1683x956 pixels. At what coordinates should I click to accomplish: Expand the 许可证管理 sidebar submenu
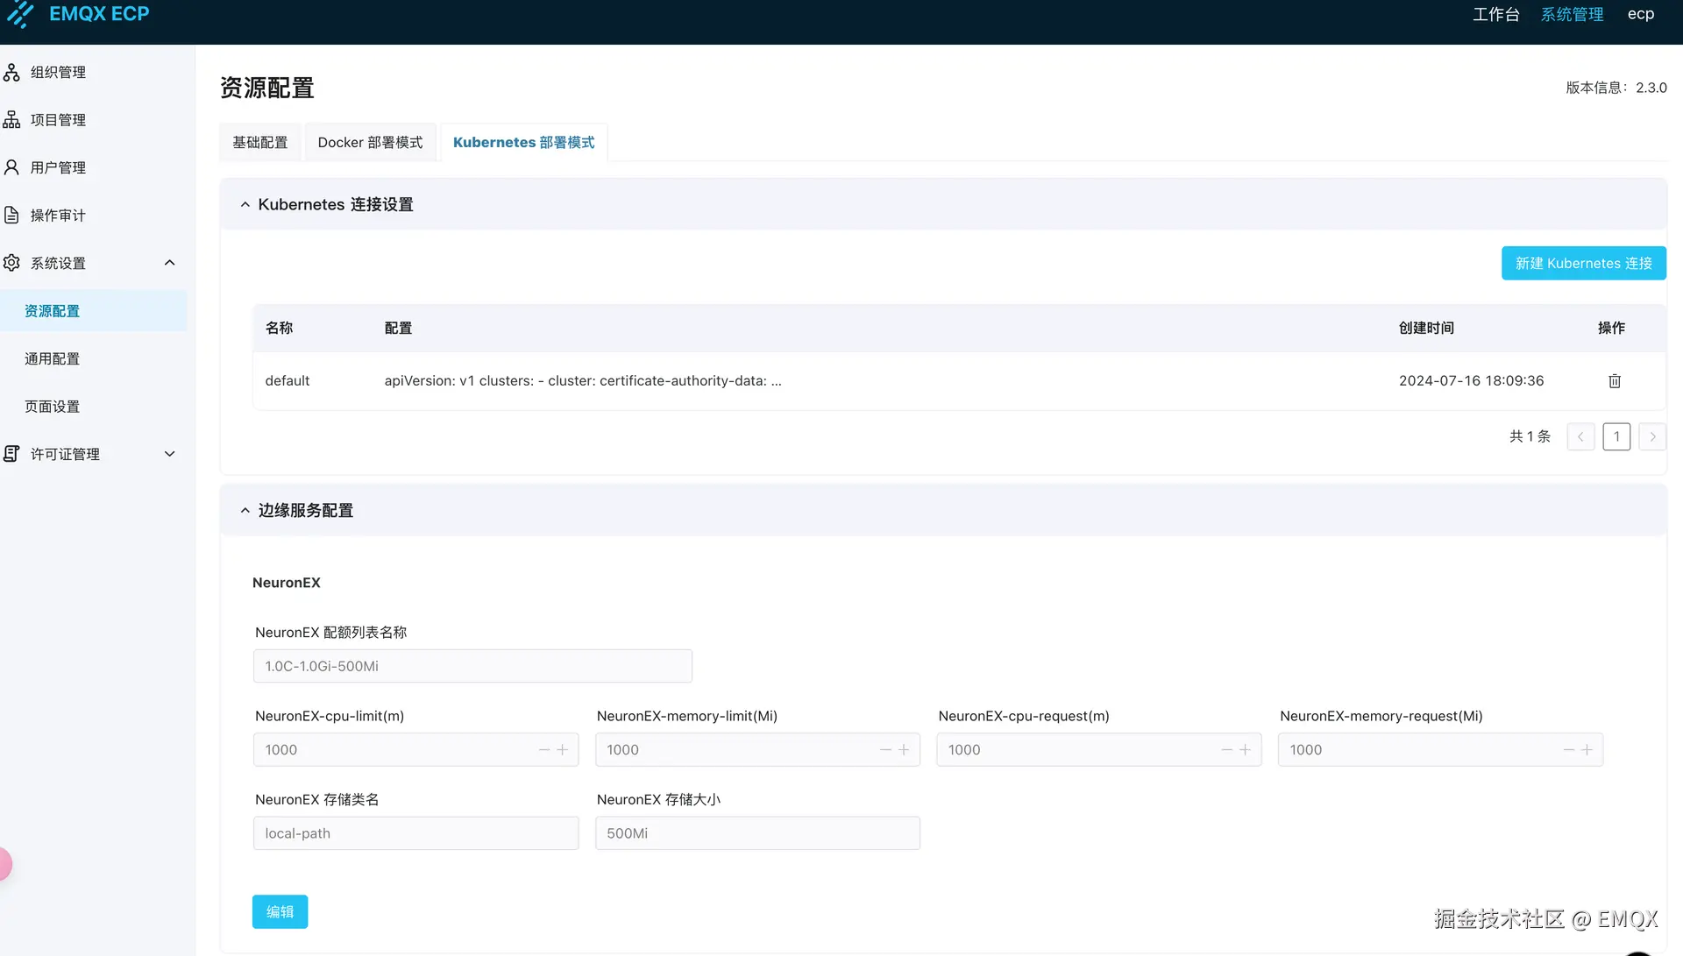pyautogui.click(x=169, y=453)
